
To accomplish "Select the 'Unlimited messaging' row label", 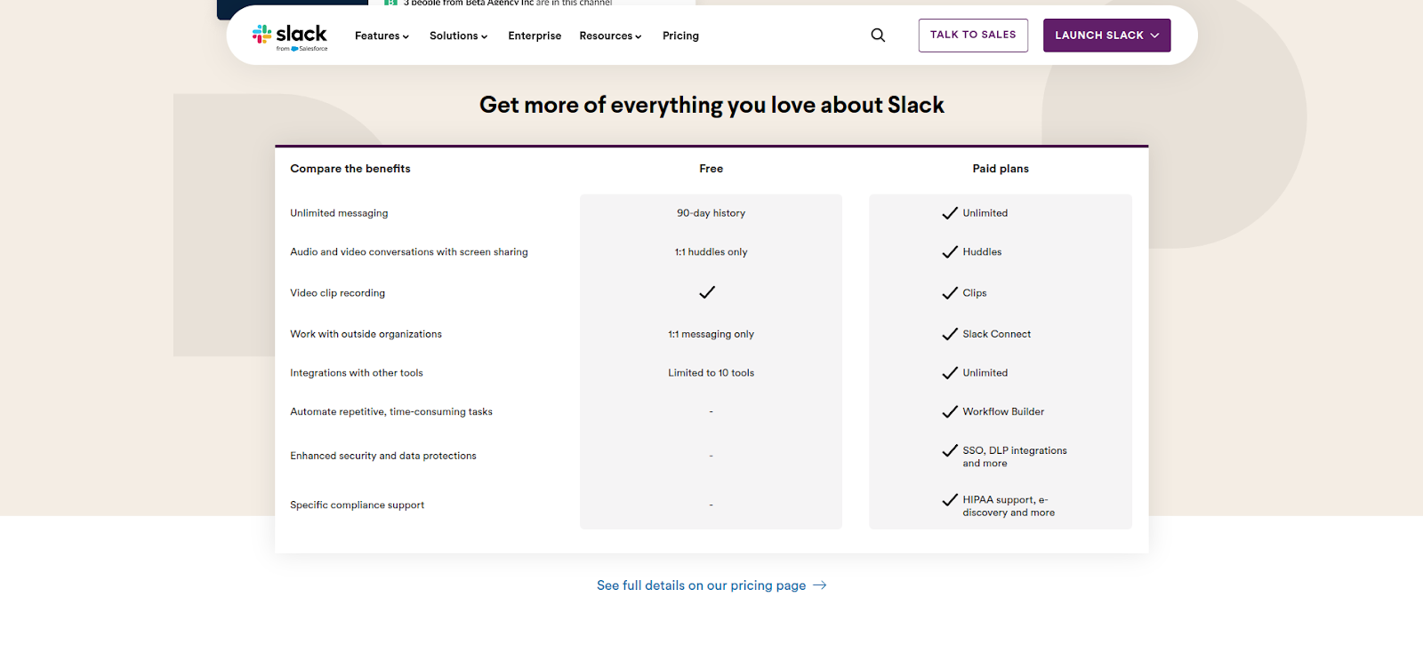I will tap(339, 213).
